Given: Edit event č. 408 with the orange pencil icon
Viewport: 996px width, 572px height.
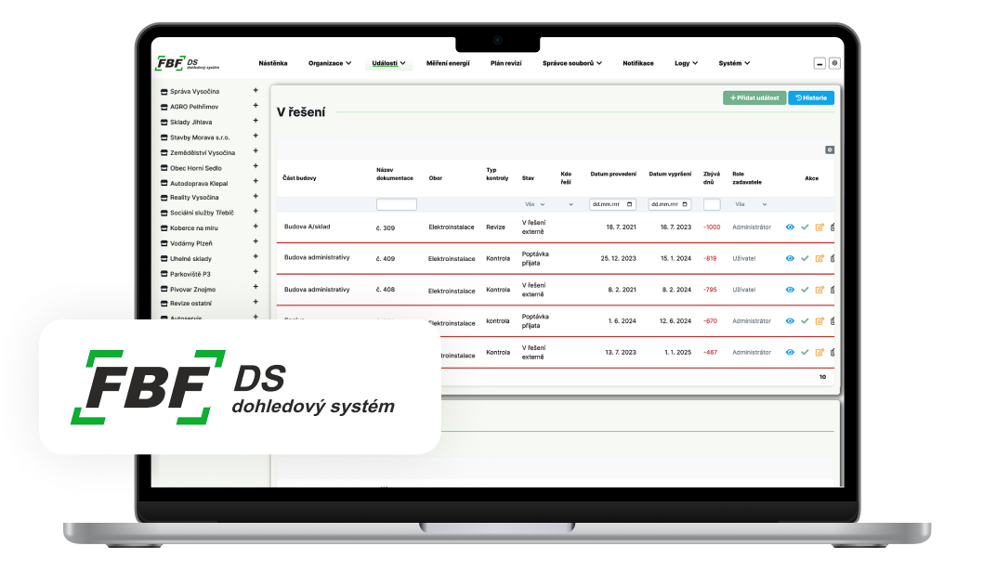Looking at the screenshot, I should coord(819,290).
